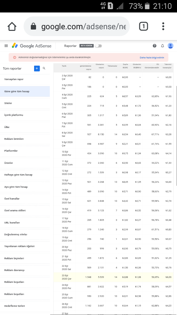Open the notifications bell
This screenshot has width=177, height=315.
coord(163,46)
